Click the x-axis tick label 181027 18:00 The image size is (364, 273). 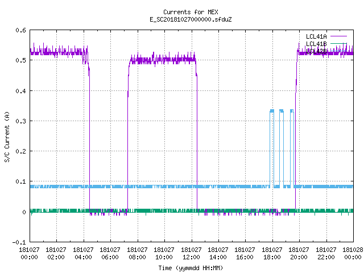pyautogui.click(x=272, y=254)
